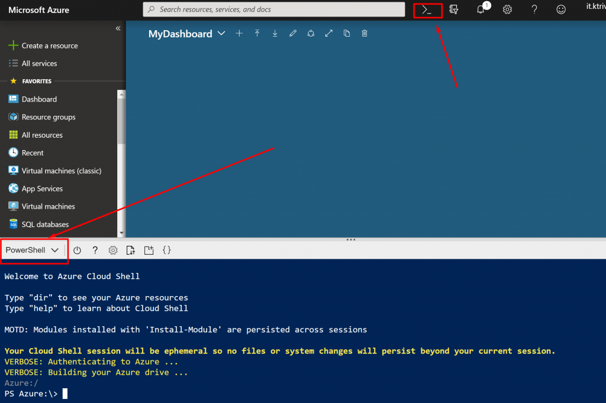This screenshot has height=403, width=606.
Task: Open a new Cloud Shell session
Action: click(149, 251)
